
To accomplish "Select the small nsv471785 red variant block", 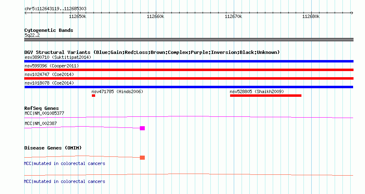I will pyautogui.click(x=94, y=96).
